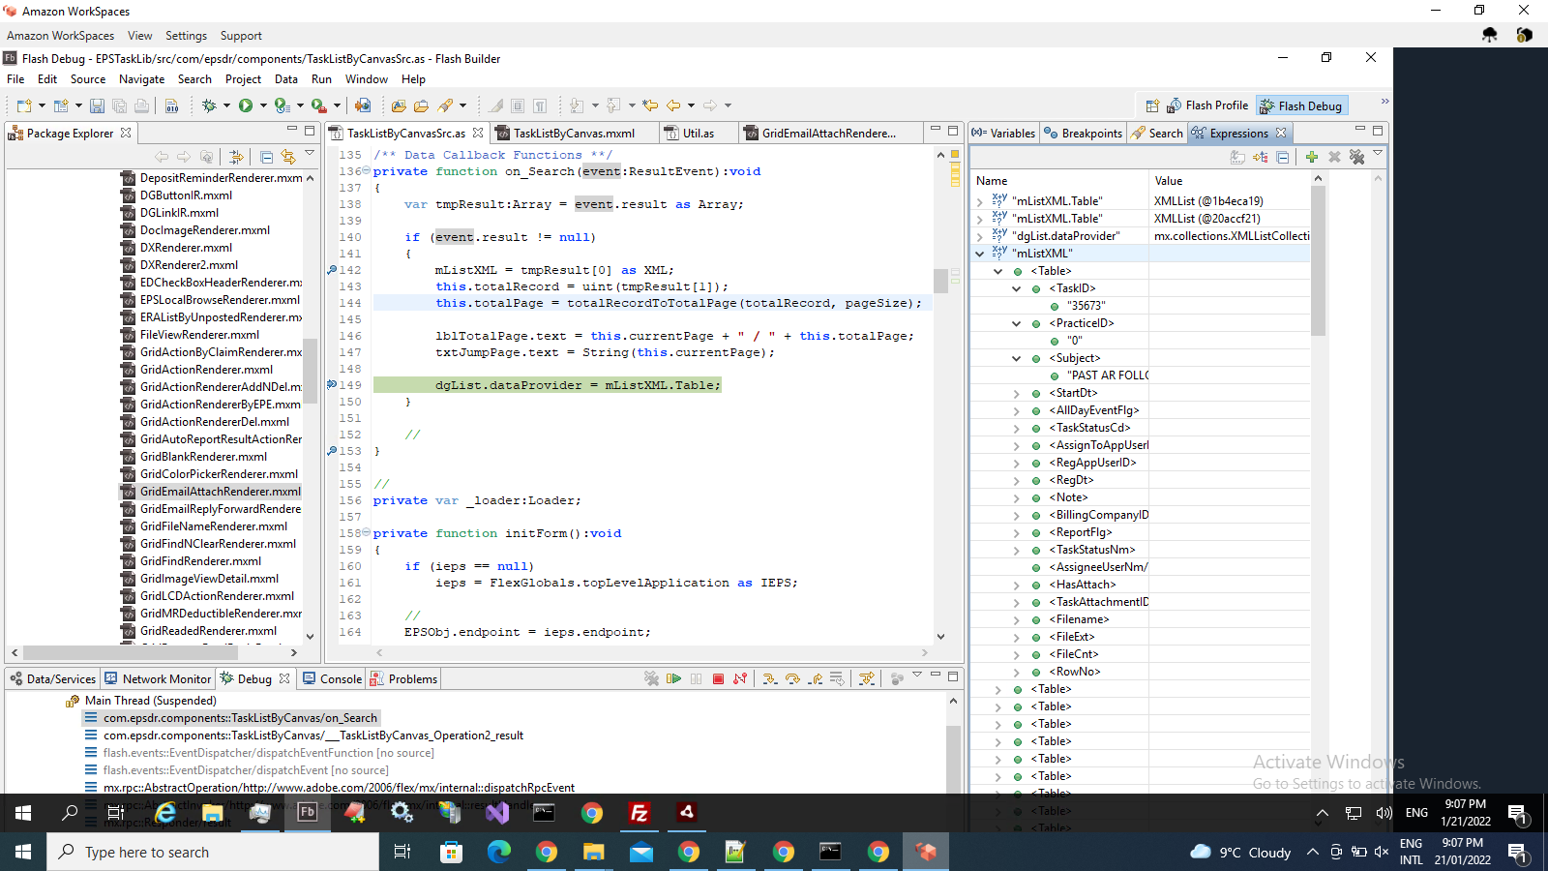Select GridEmailAttachRenderer.mxml in Package Explorer
1548x871 pixels.
point(220,492)
